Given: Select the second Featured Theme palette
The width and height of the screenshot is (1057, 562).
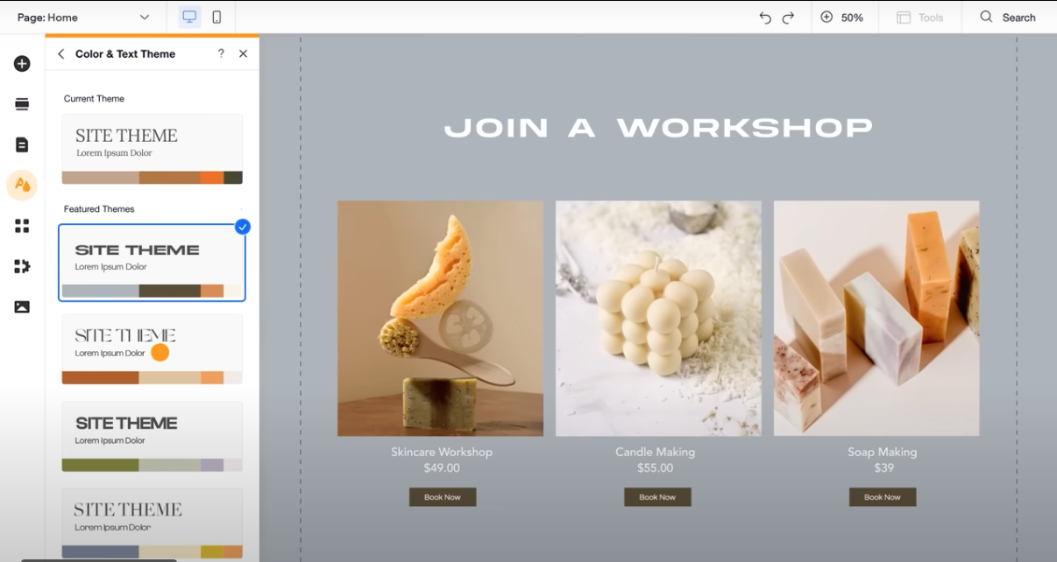Looking at the screenshot, I should [152, 348].
